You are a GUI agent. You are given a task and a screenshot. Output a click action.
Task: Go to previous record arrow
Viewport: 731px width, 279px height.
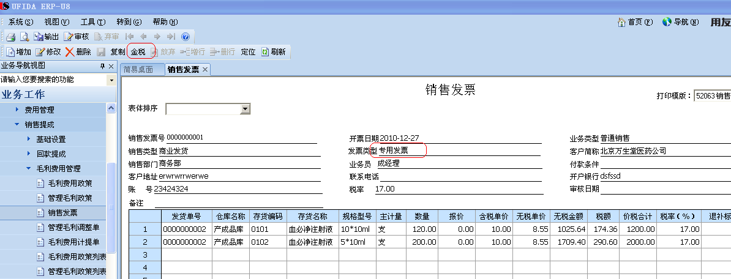click(144, 37)
